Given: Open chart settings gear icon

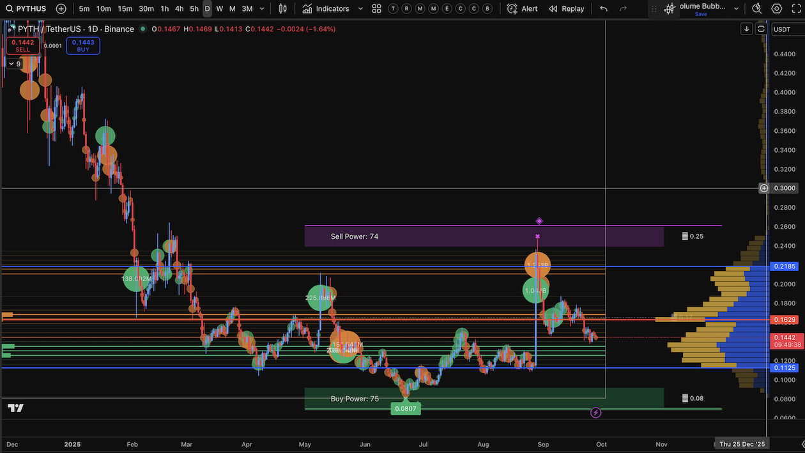Looking at the screenshot, I should pyautogui.click(x=774, y=8).
